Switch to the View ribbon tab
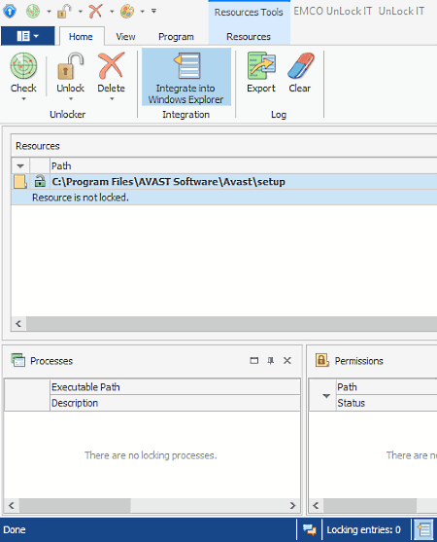The image size is (437, 542). point(125,37)
